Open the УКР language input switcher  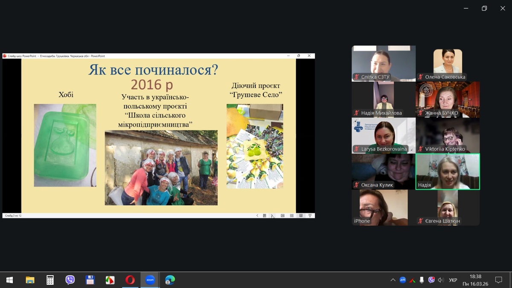click(x=453, y=280)
